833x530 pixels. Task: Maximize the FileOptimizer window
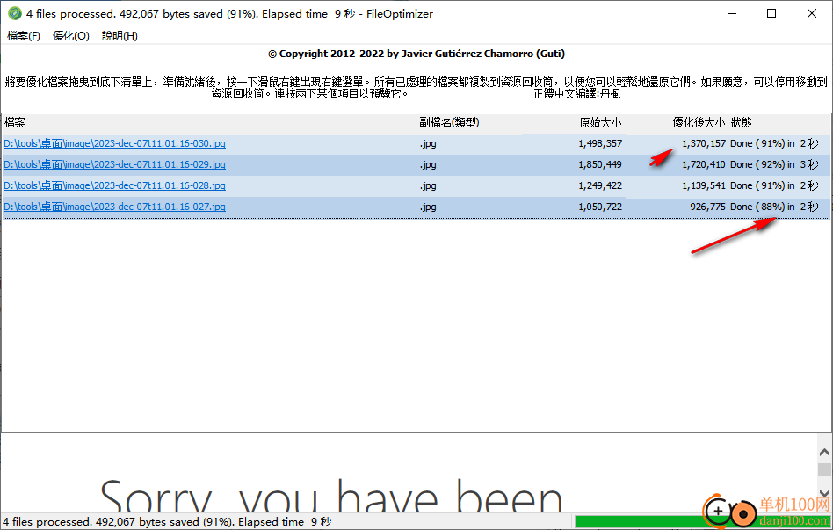pyautogui.click(x=771, y=13)
